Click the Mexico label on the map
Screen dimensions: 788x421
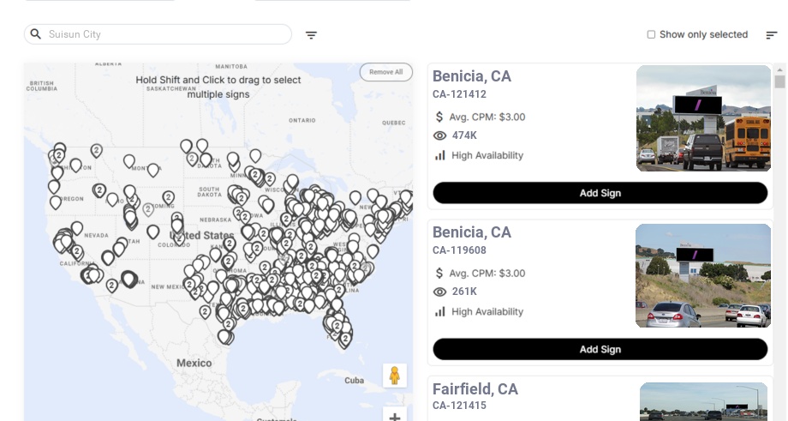[194, 363]
